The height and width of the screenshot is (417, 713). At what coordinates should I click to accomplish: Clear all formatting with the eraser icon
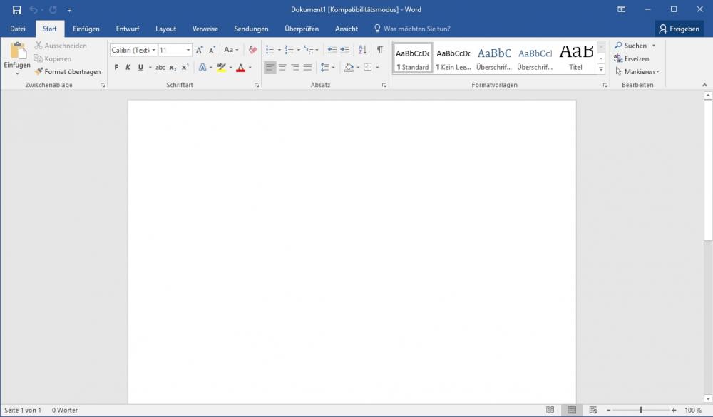[x=252, y=50]
